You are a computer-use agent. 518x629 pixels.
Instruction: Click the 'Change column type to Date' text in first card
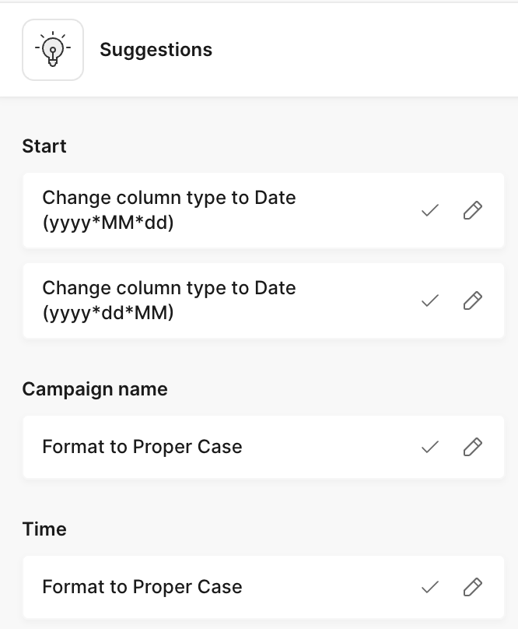click(169, 198)
